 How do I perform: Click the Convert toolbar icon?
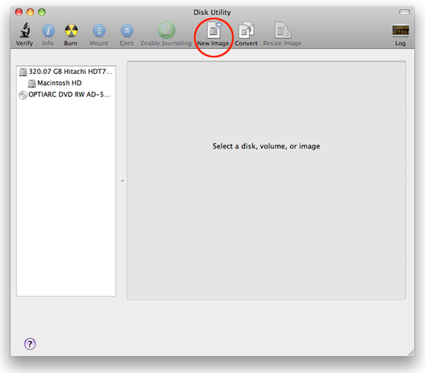[x=246, y=30]
